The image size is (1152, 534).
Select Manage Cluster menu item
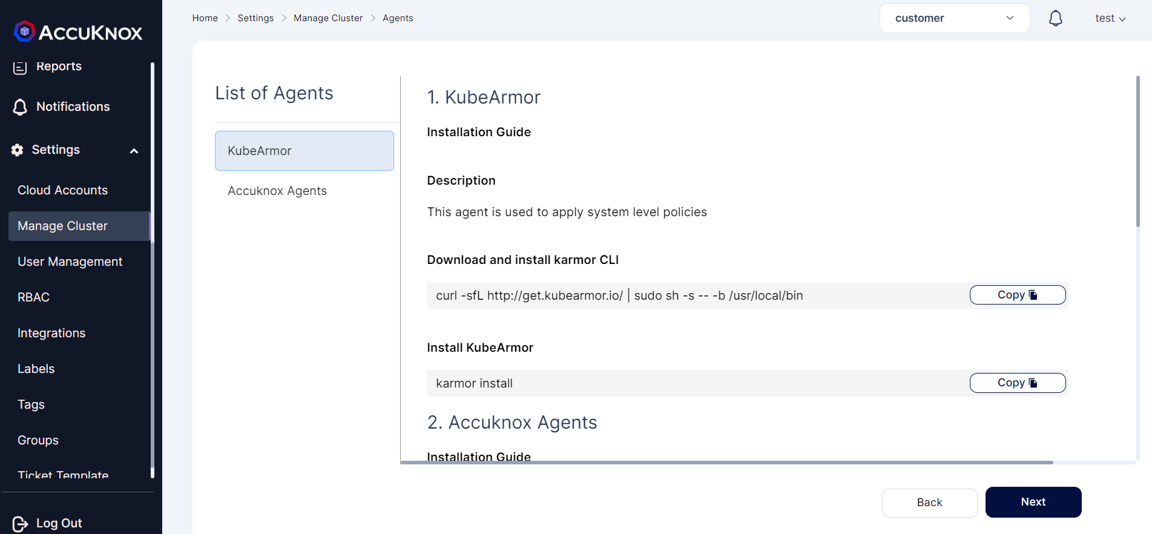point(79,226)
